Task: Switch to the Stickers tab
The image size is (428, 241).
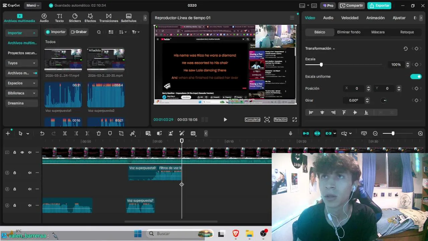Action: [75, 18]
